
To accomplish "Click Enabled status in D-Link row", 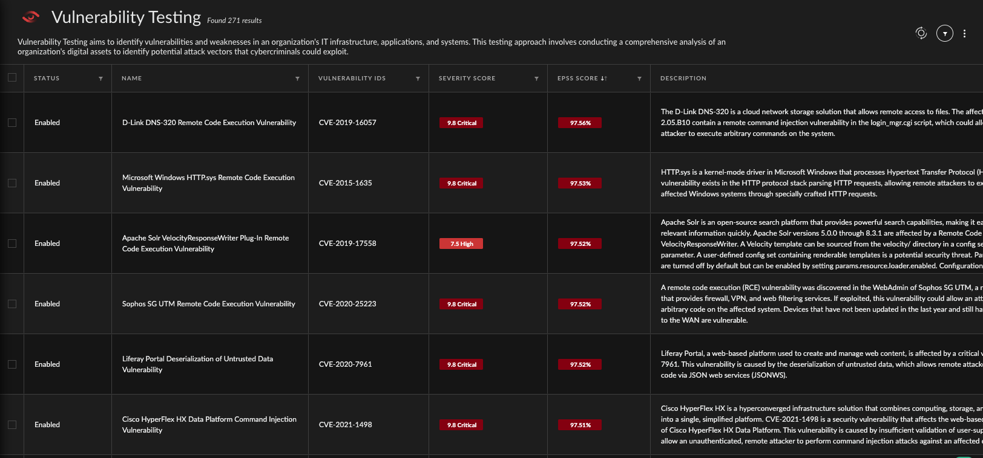I will (47, 123).
